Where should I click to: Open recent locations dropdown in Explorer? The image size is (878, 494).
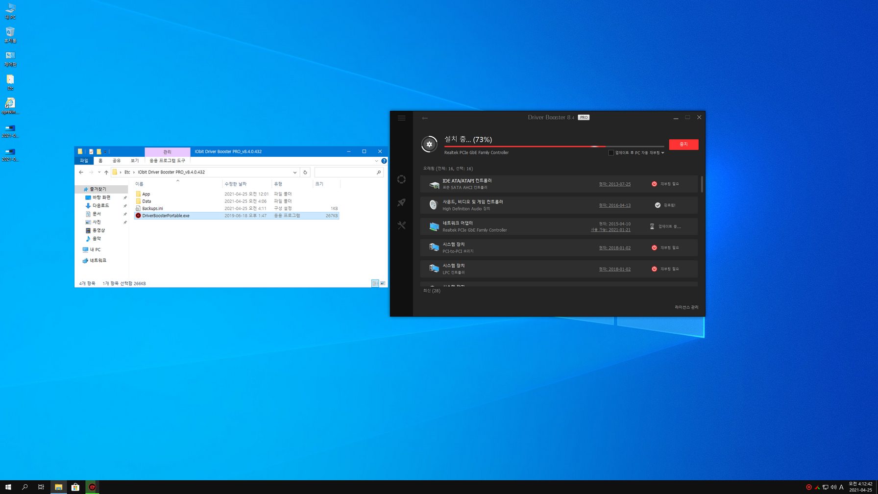pyautogui.click(x=99, y=173)
